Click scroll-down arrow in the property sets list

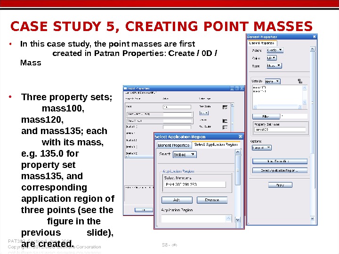pyautogui.click(x=305, y=102)
